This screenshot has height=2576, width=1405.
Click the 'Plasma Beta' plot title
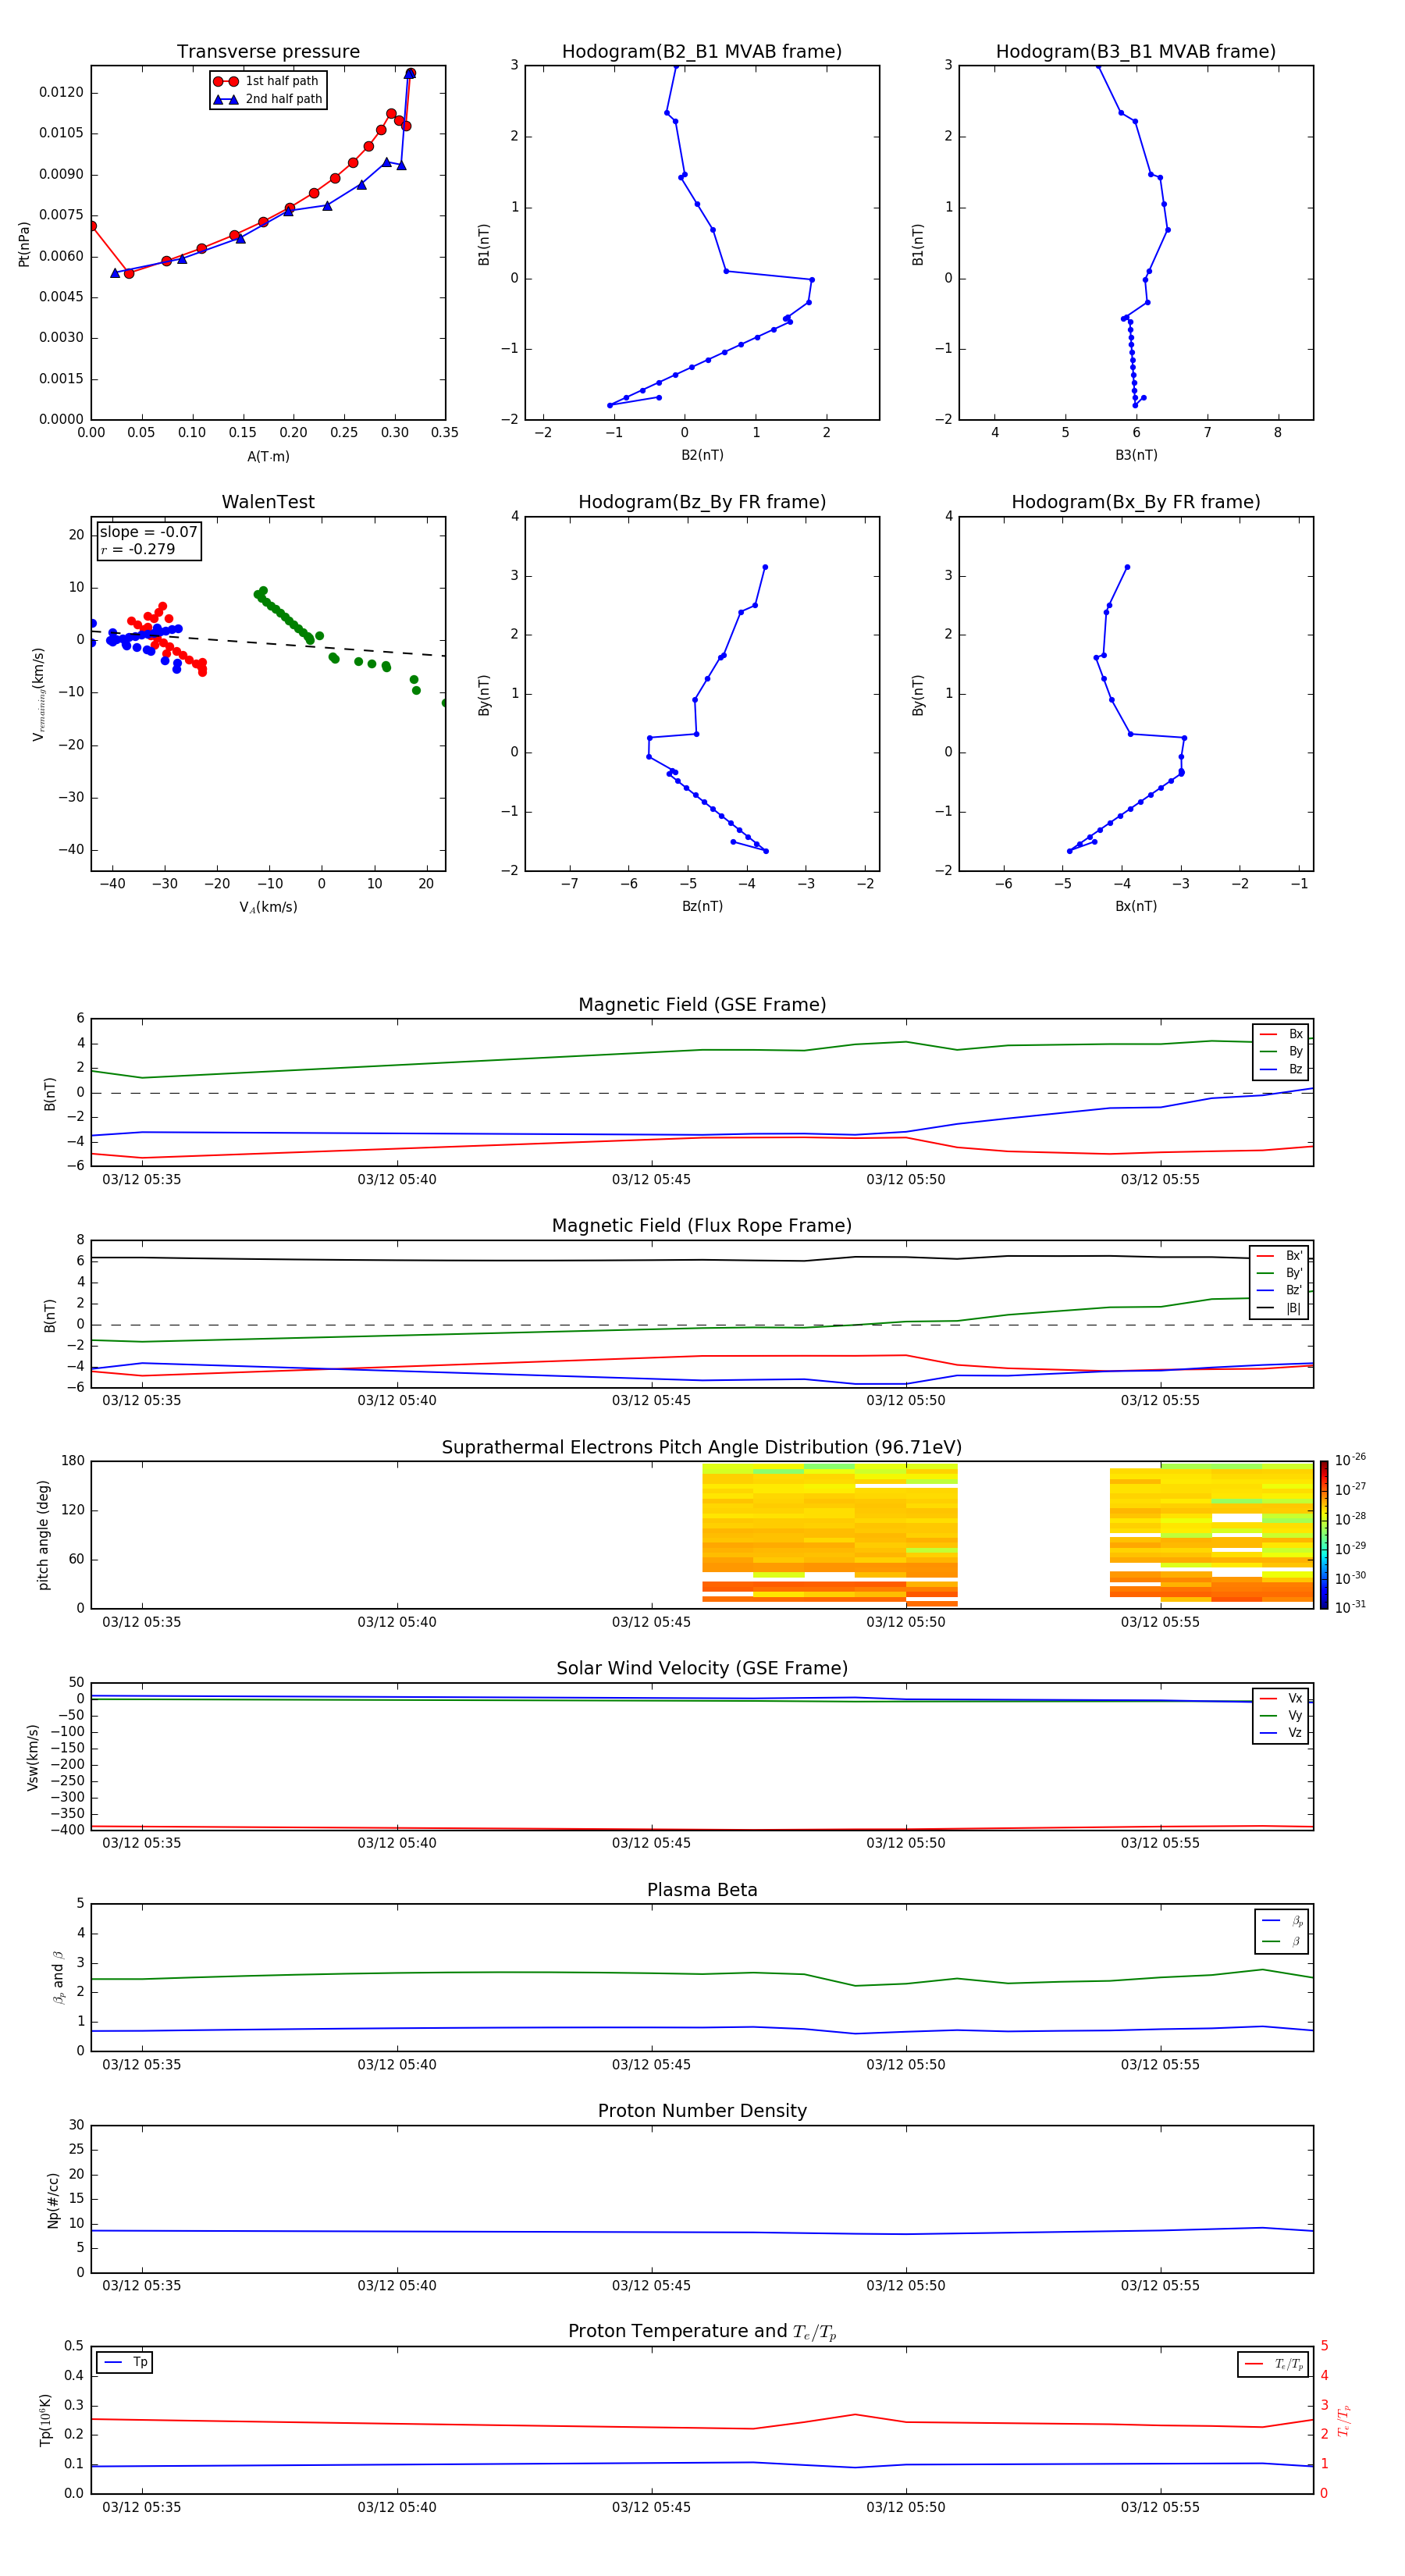tap(702, 1891)
